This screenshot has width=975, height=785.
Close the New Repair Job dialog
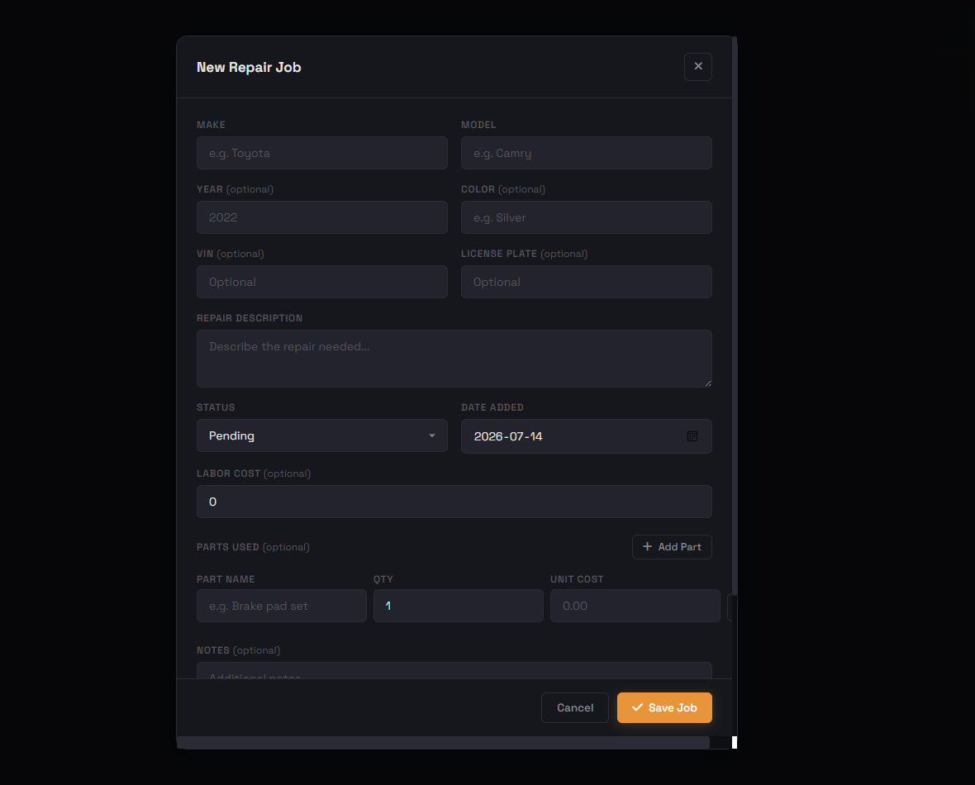(697, 67)
